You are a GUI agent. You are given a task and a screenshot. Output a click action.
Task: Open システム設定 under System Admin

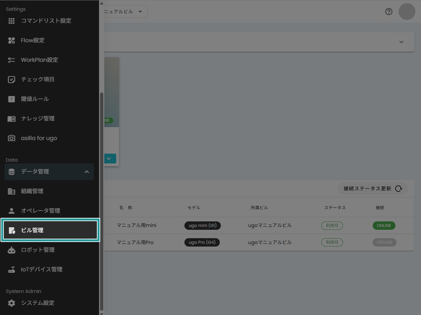[x=37, y=303]
